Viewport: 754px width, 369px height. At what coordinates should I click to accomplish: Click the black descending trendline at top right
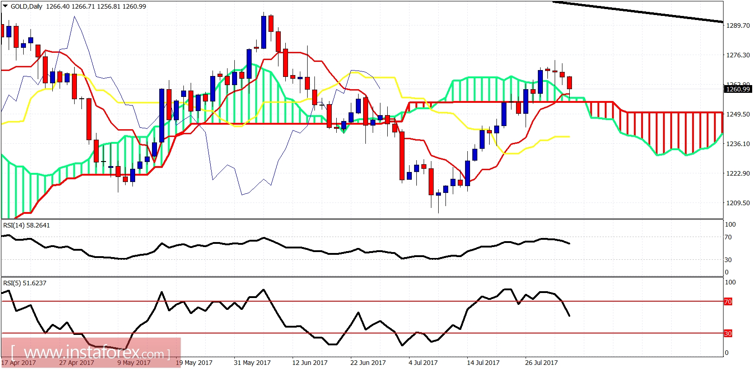pos(637,11)
